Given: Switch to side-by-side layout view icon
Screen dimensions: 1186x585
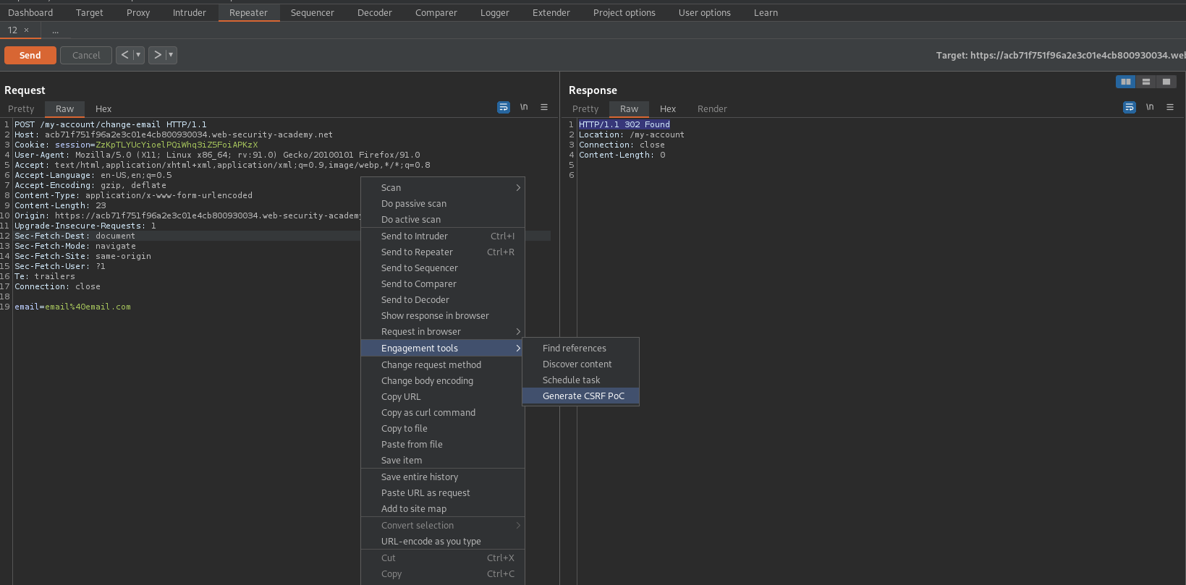Looking at the screenshot, I should click(1126, 82).
